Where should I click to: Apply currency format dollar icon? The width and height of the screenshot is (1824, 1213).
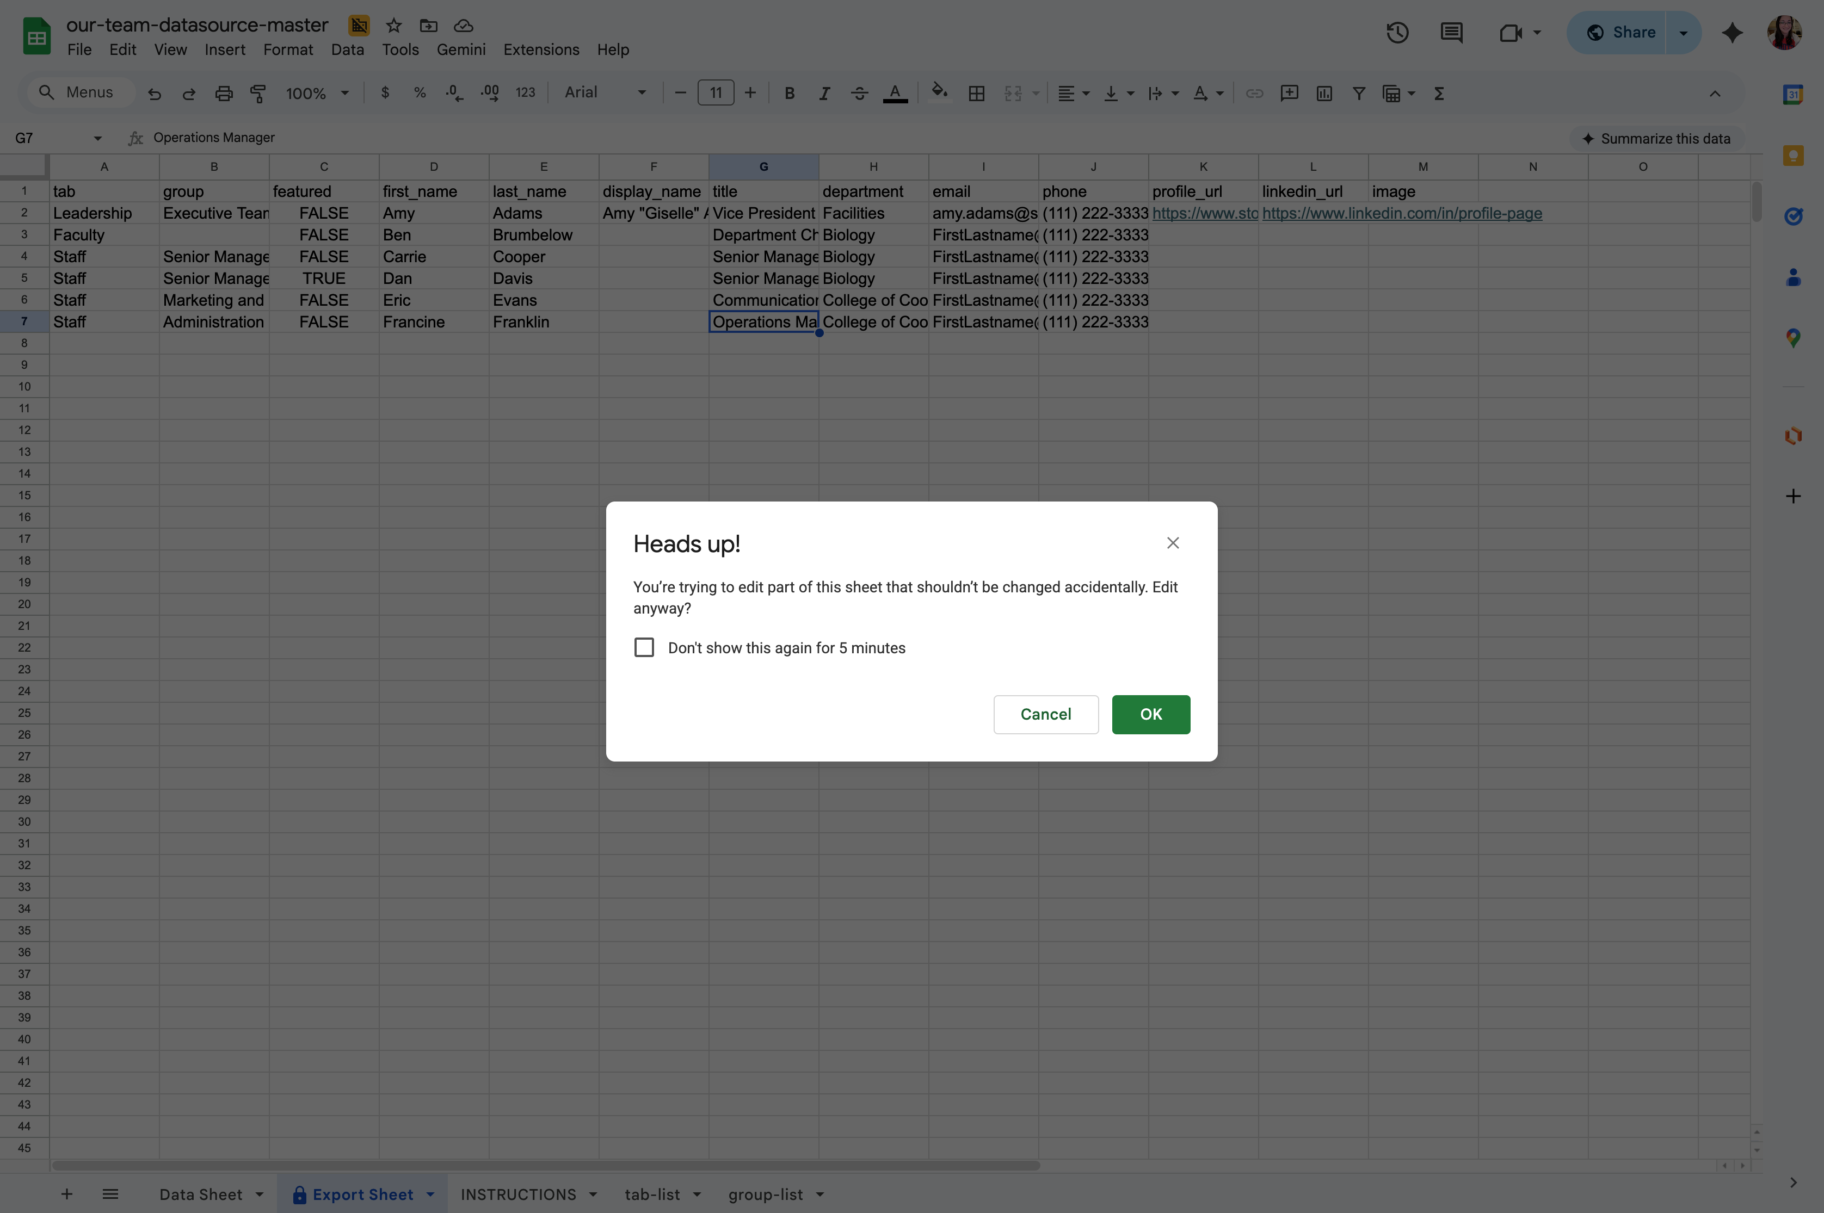[385, 93]
